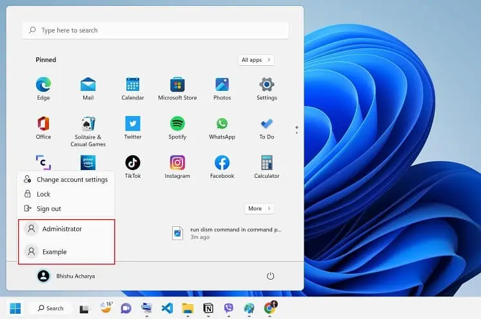The width and height of the screenshot is (481, 319).
Task: Open the weather widget showing 16°
Action: (106, 307)
